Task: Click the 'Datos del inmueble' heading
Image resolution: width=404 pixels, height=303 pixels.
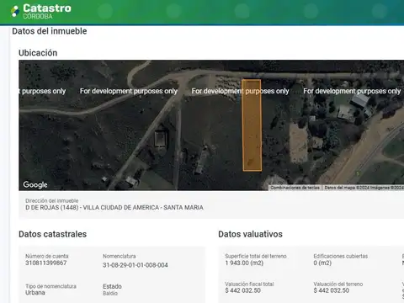Action: click(50, 31)
